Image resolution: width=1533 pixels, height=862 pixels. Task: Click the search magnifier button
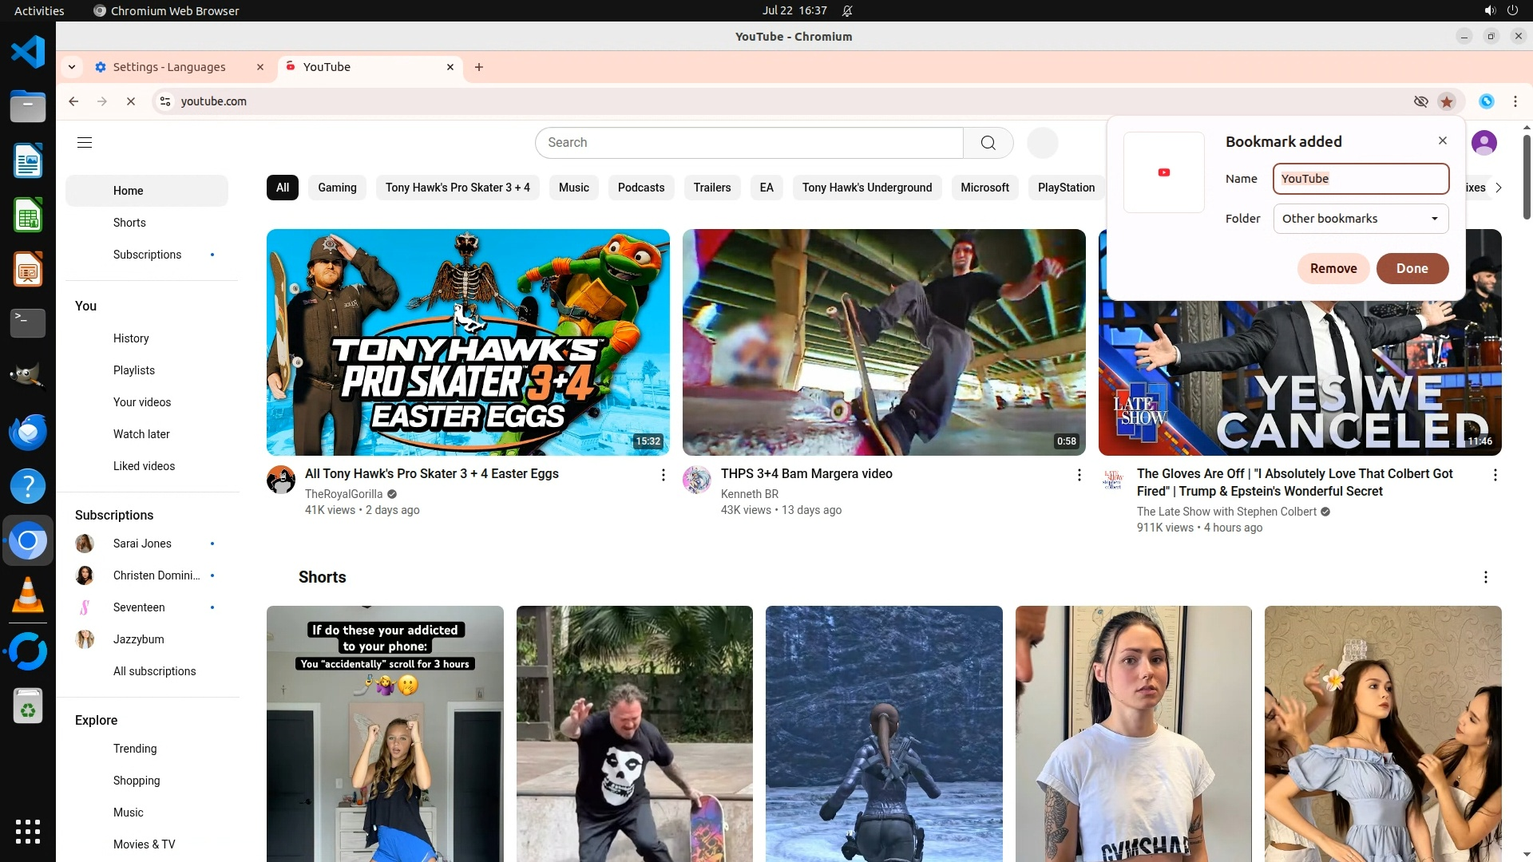pos(988,143)
